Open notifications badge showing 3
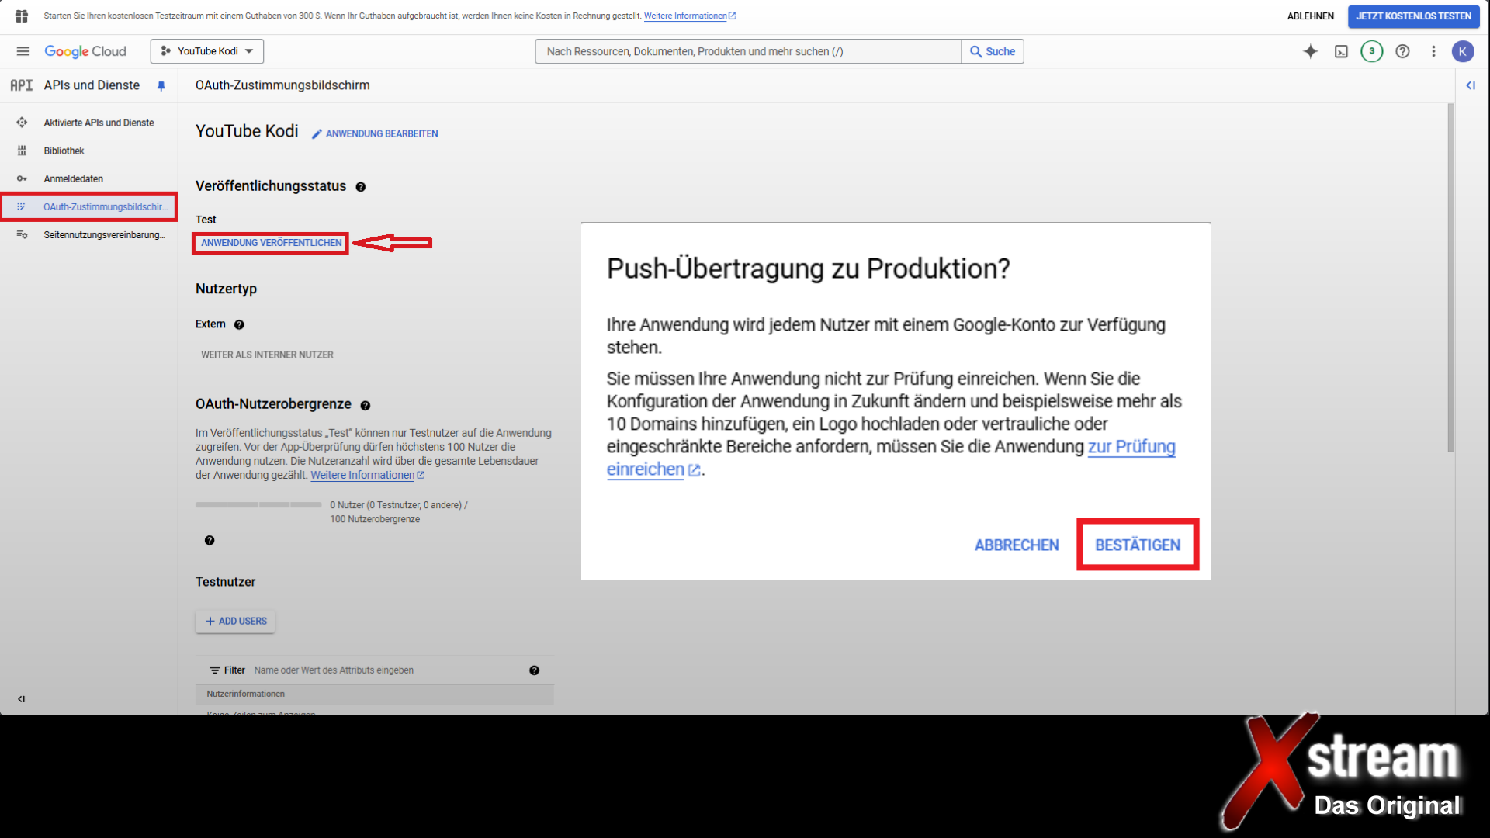The image size is (1490, 838). point(1371,51)
